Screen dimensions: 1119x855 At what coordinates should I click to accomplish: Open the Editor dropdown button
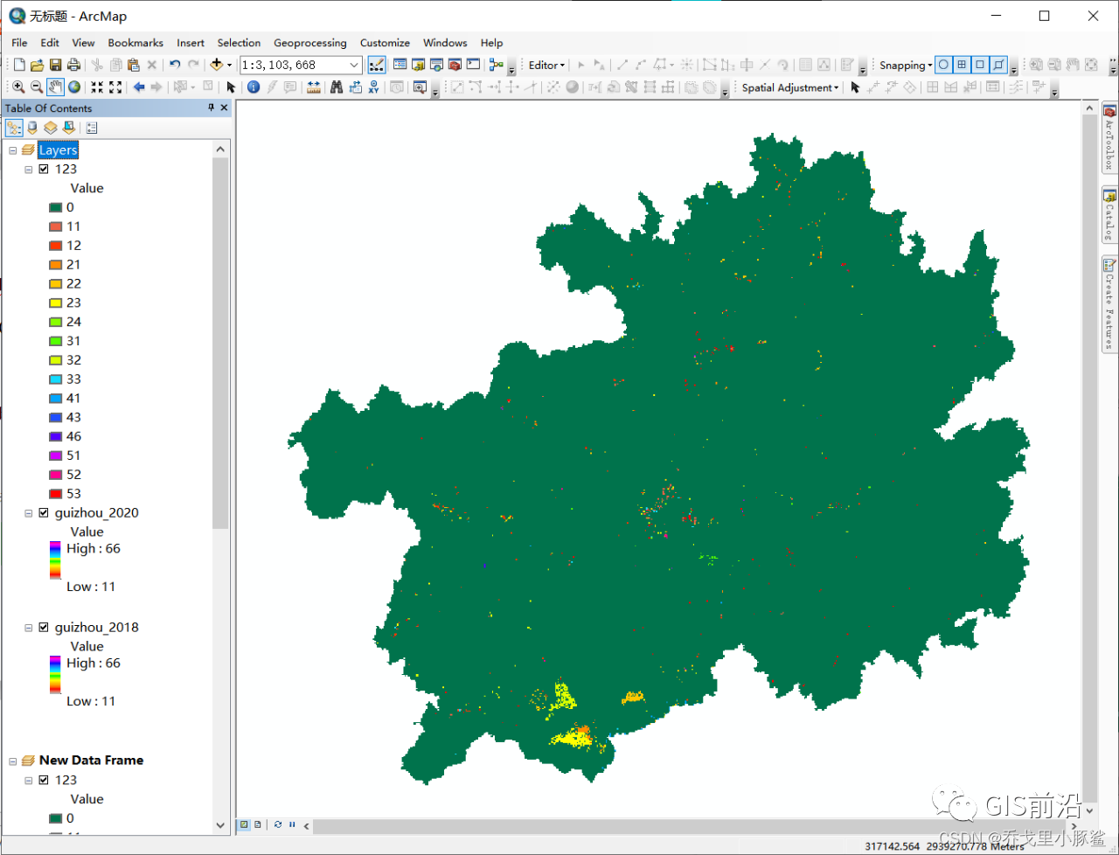coord(547,65)
